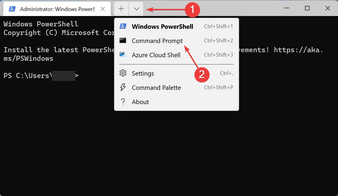Click the PowerShell icon on the active tab
This screenshot has height=196, width=338.
[x=12, y=9]
